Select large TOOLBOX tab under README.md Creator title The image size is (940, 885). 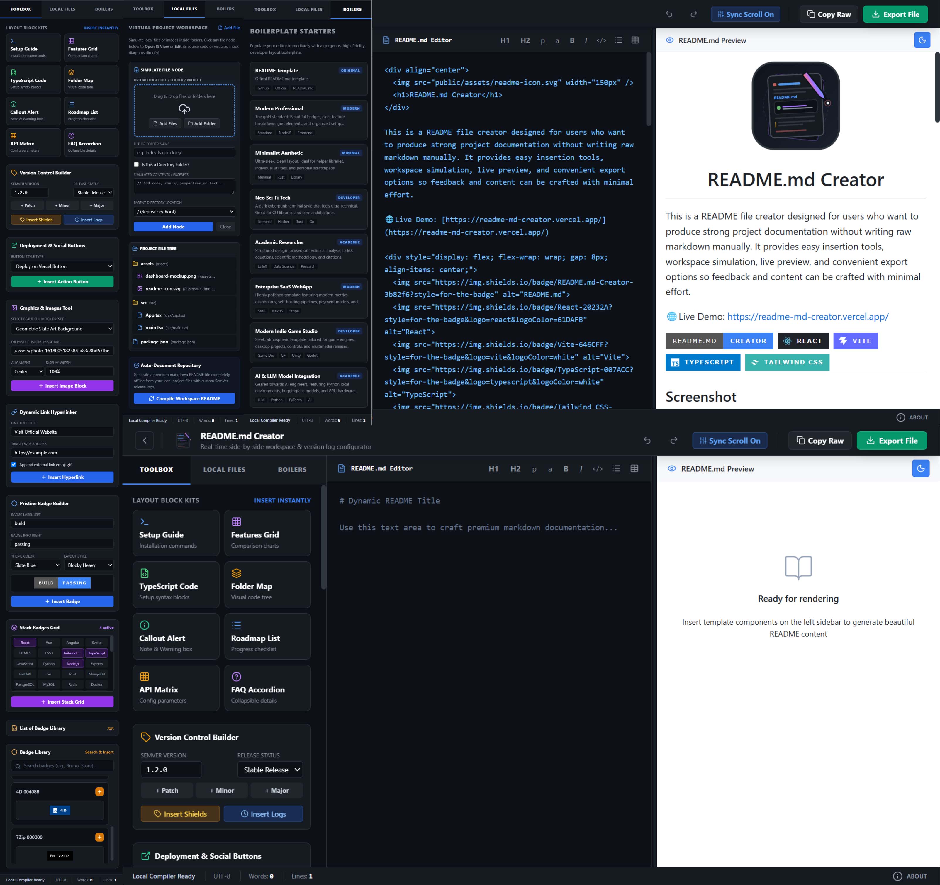click(x=157, y=469)
